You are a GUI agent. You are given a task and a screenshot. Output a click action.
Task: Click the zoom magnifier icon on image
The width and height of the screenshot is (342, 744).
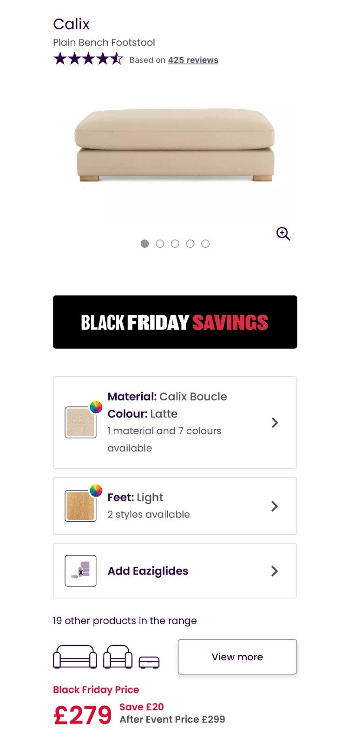[x=283, y=233]
